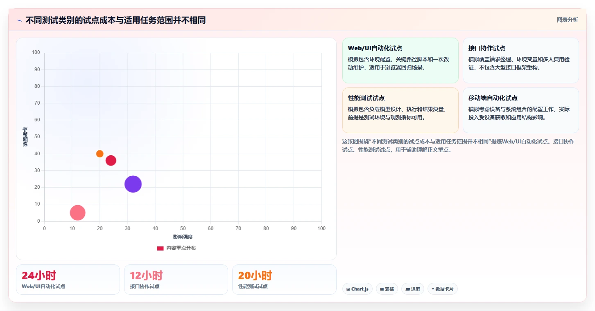Click the 12小时 stat value

click(x=146, y=275)
